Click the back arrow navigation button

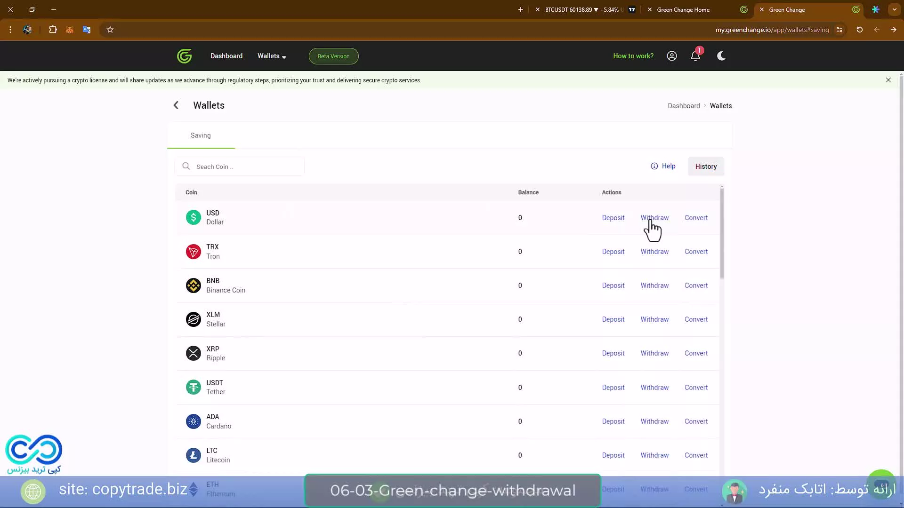[x=177, y=105]
